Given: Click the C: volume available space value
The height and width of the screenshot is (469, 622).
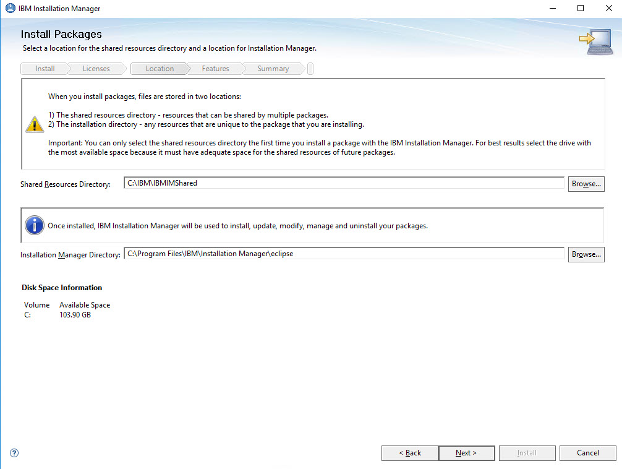Looking at the screenshot, I should (x=75, y=314).
